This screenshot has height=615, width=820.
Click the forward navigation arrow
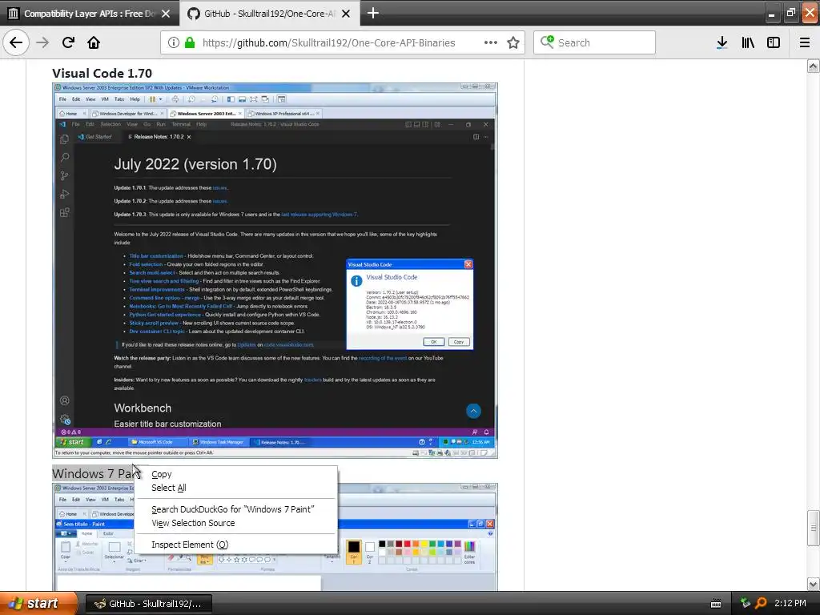coord(42,42)
